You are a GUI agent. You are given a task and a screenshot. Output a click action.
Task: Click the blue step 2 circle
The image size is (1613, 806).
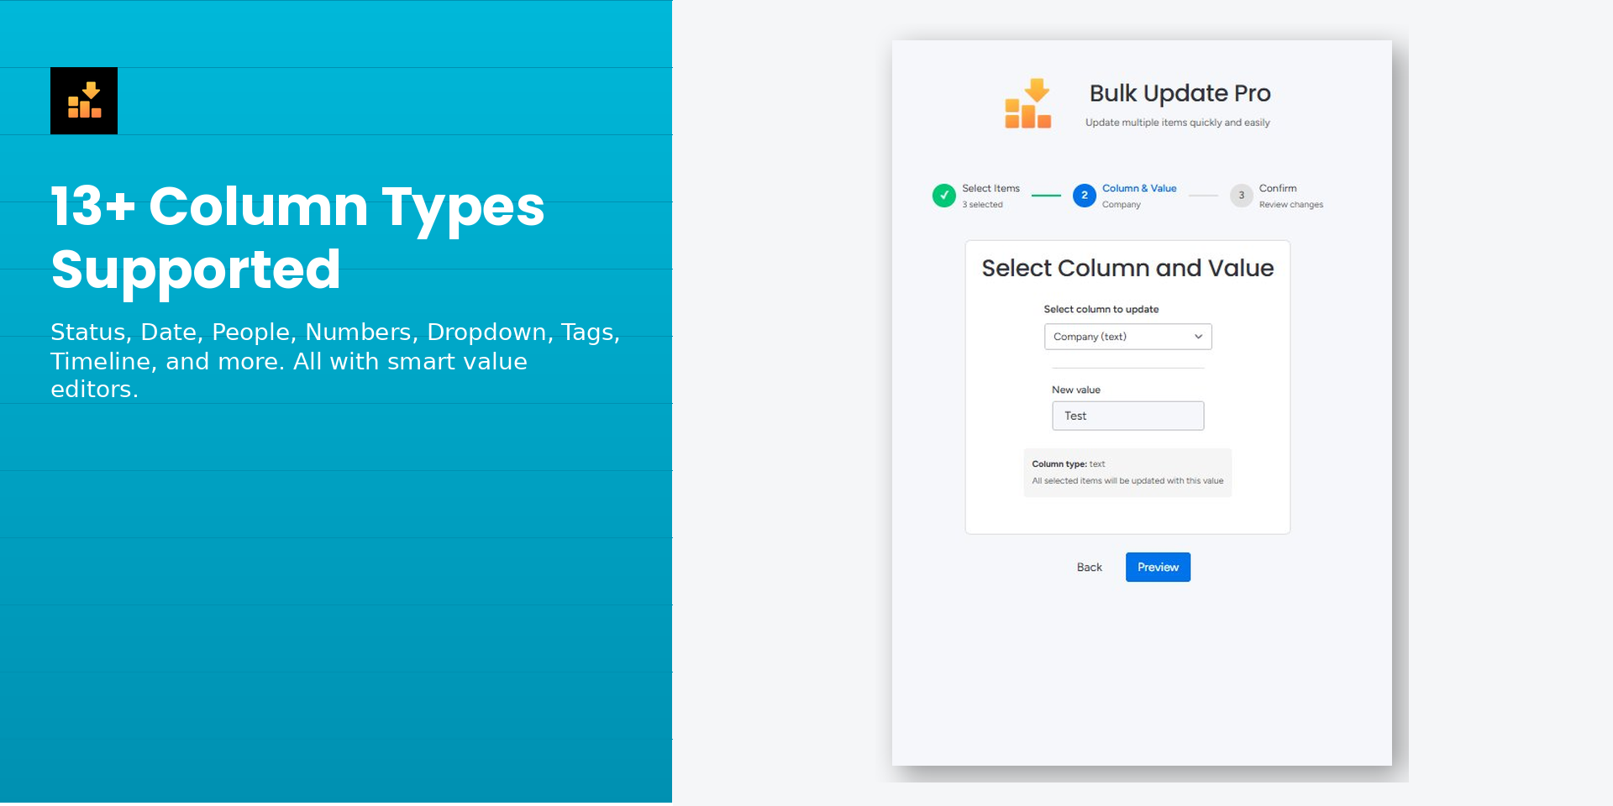point(1084,196)
